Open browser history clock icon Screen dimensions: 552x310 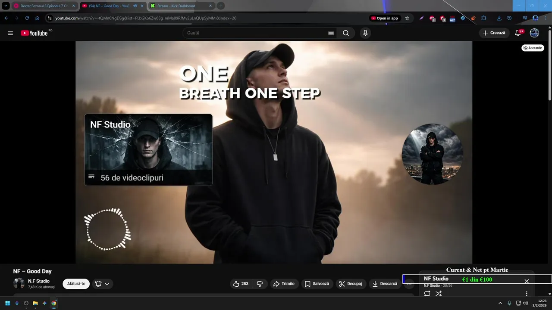tap(509, 18)
